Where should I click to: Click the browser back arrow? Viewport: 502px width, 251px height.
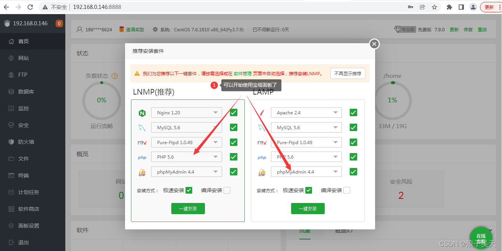[7, 7]
